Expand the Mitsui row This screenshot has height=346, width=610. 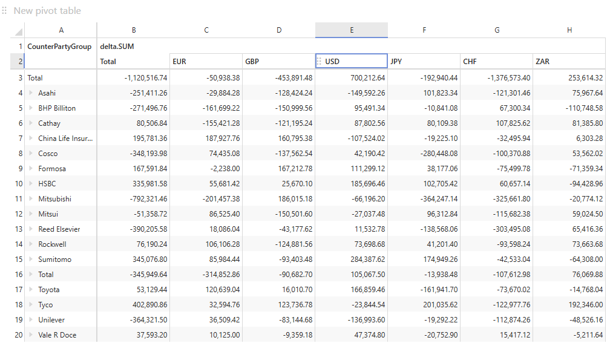[31, 214]
